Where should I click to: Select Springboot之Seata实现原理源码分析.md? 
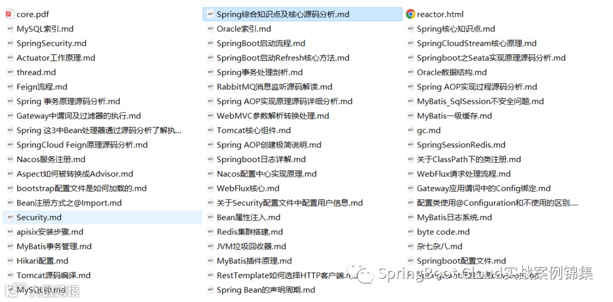(491, 58)
